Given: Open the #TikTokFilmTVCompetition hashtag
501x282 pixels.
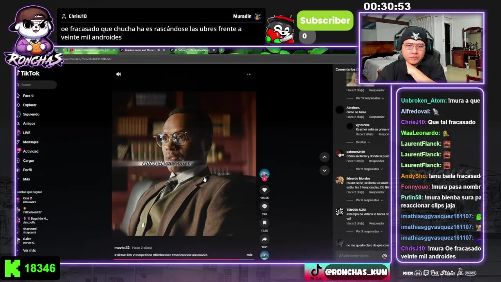Looking at the screenshot, I should (x=133, y=255).
